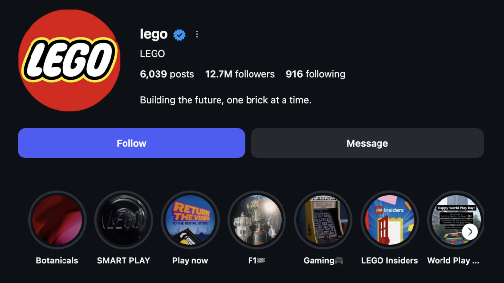Open the Botanicals story highlight
This screenshot has height=283, width=504.
coord(57,220)
